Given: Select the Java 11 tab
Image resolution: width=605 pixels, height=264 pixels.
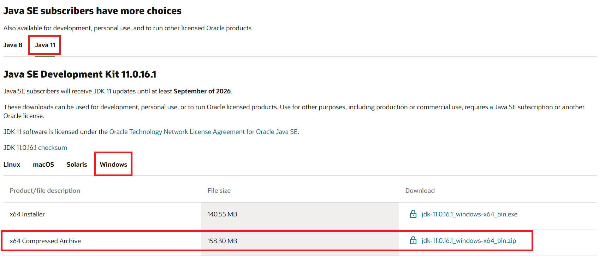Looking at the screenshot, I should tap(45, 45).
